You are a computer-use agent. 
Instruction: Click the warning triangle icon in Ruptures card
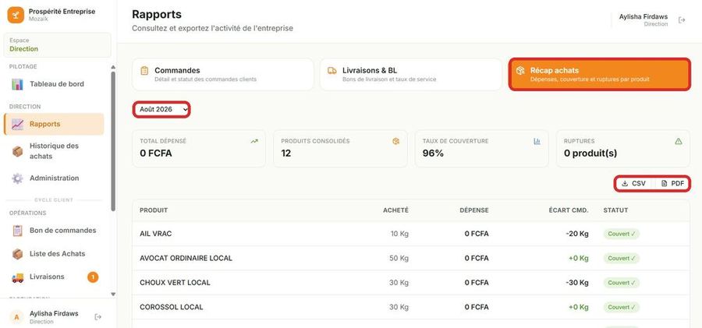tap(679, 141)
